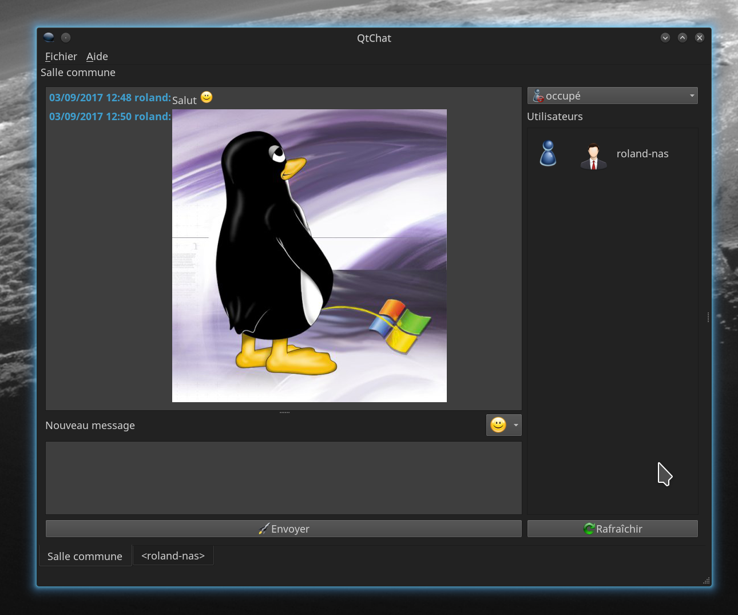Switch to the <roland-nas> tab
This screenshot has width=738, height=615.
pyautogui.click(x=173, y=556)
